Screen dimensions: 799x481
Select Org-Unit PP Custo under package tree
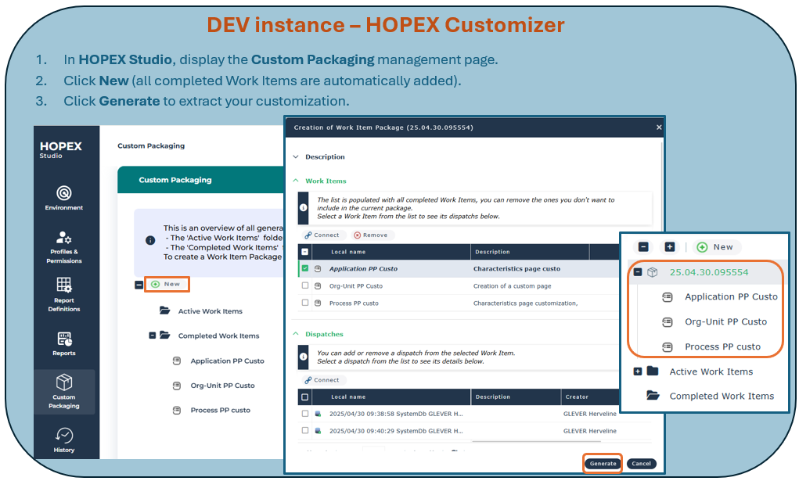pyautogui.click(x=725, y=321)
